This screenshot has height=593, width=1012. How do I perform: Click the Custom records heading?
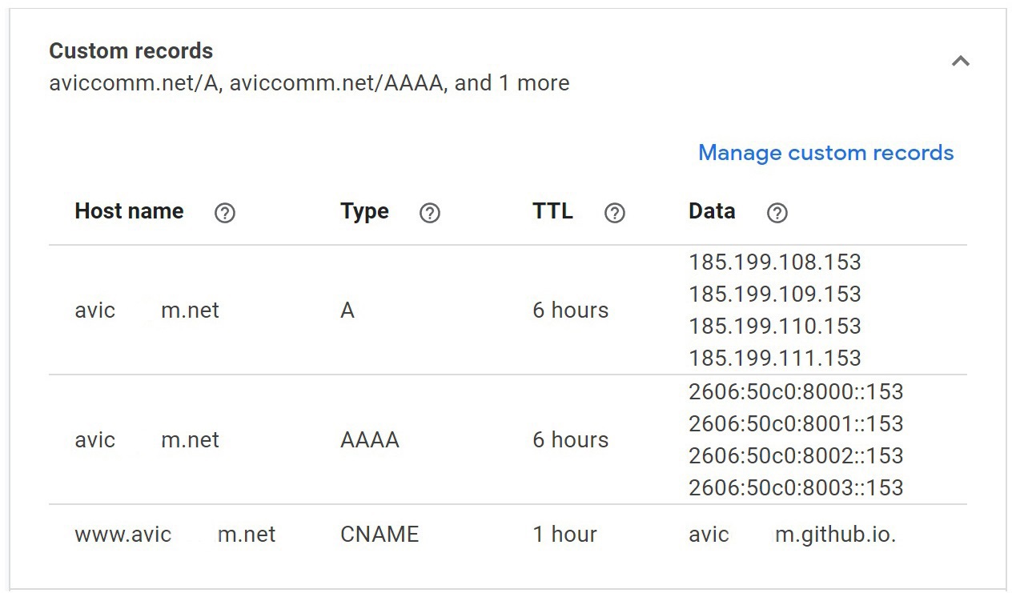(x=131, y=51)
